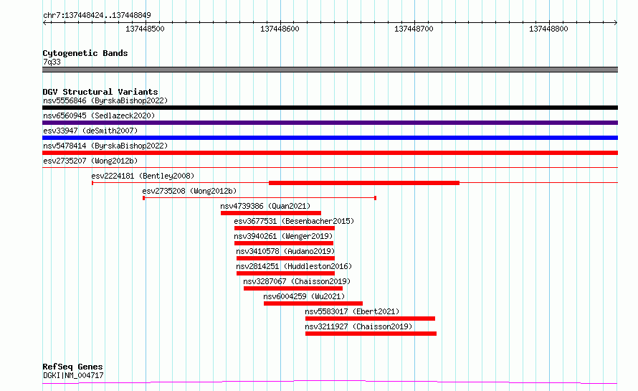
Task: Open the esv2224181 (Bentley2008) label
Action: [143, 176]
